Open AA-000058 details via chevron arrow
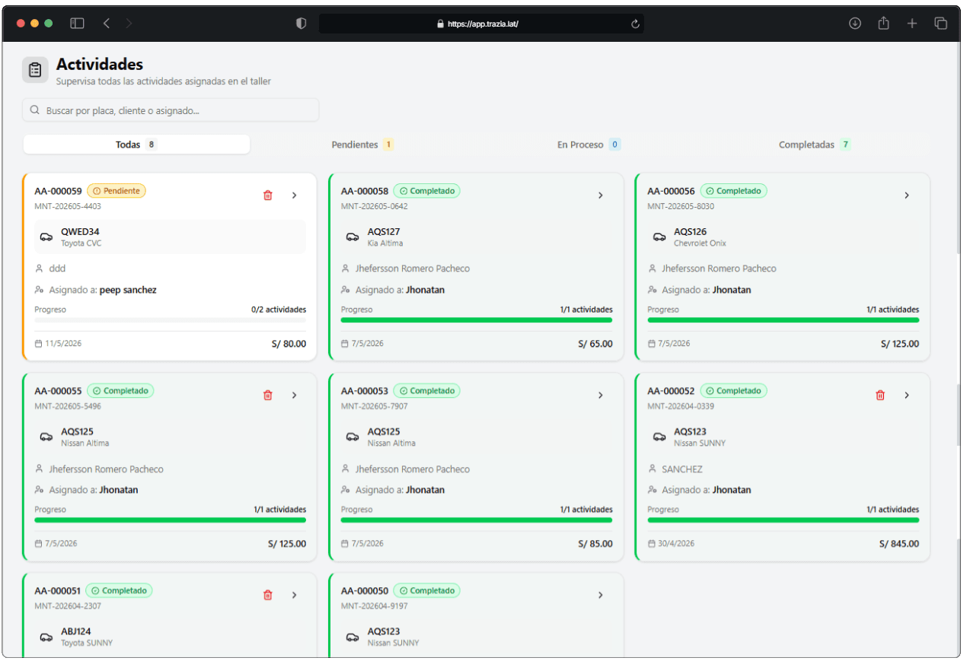Viewport: 967px width, 661px height. pos(601,195)
